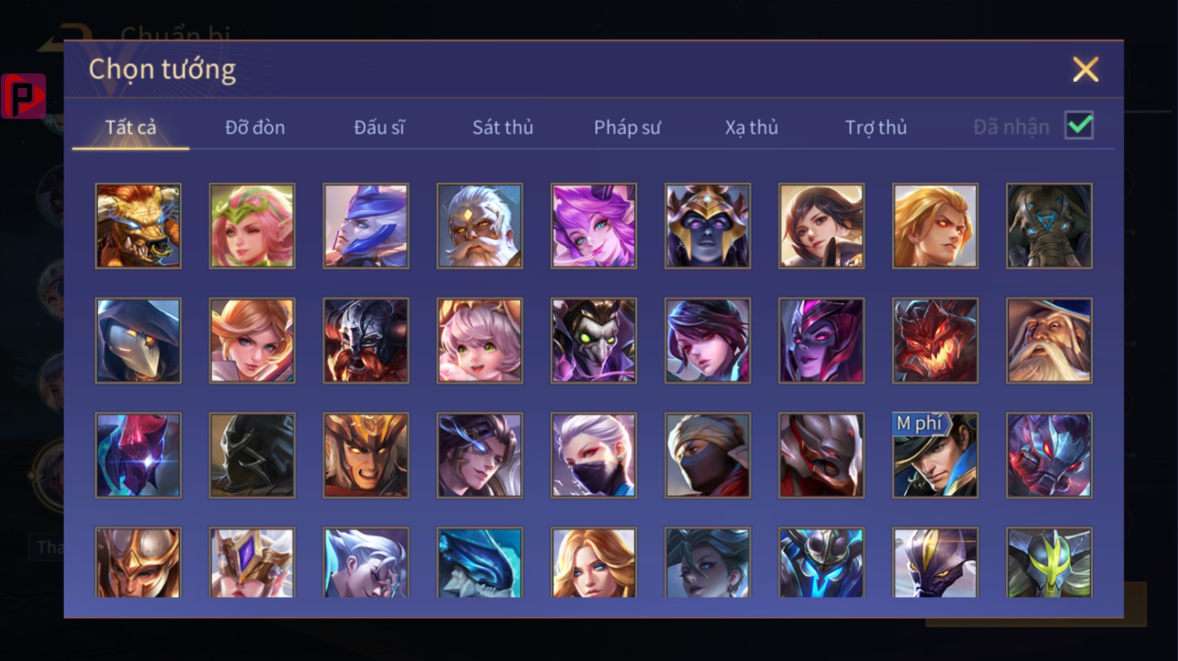The image size is (1178, 661).
Task: Close the 'Chọn tướng' dialog
Action: click(1085, 69)
